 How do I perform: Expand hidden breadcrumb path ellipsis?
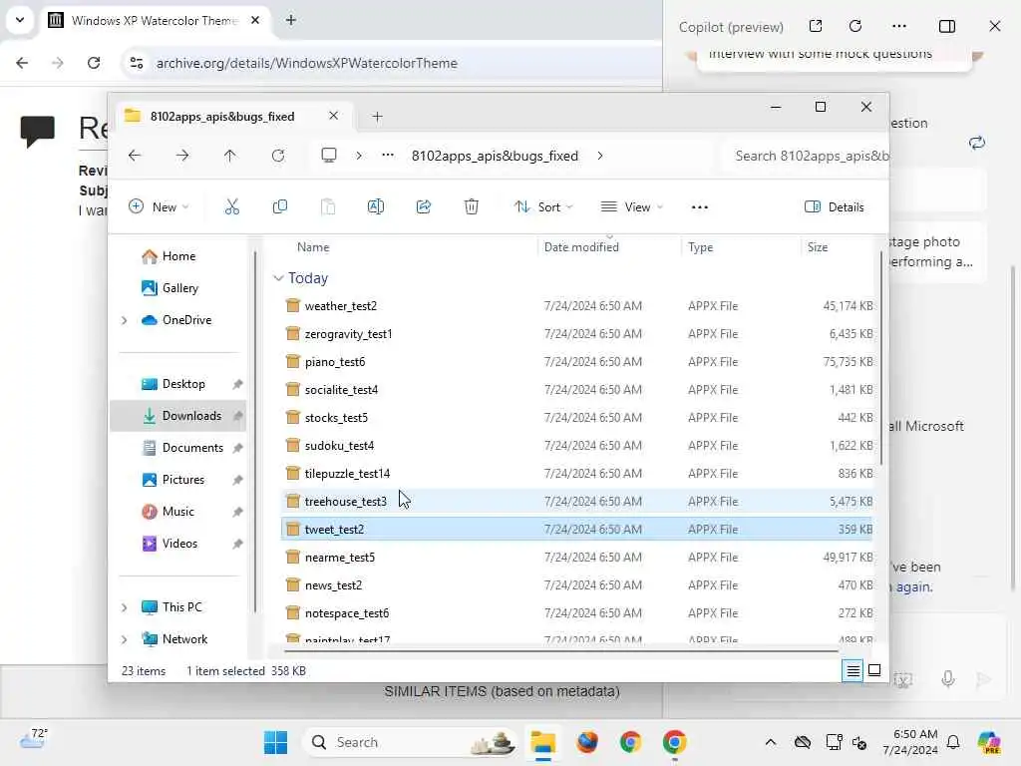pyautogui.click(x=388, y=155)
